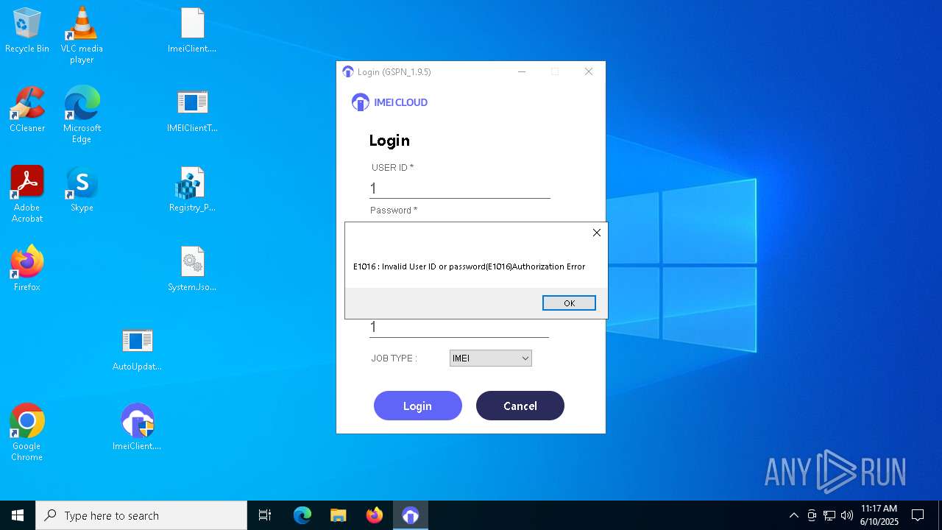Open Adobe Acrobat desktop icon
This screenshot has width=942, height=530.
pyautogui.click(x=27, y=194)
